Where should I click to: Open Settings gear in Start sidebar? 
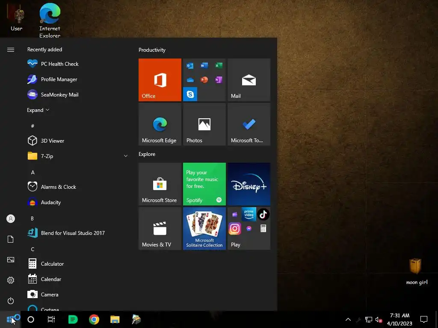tap(11, 280)
